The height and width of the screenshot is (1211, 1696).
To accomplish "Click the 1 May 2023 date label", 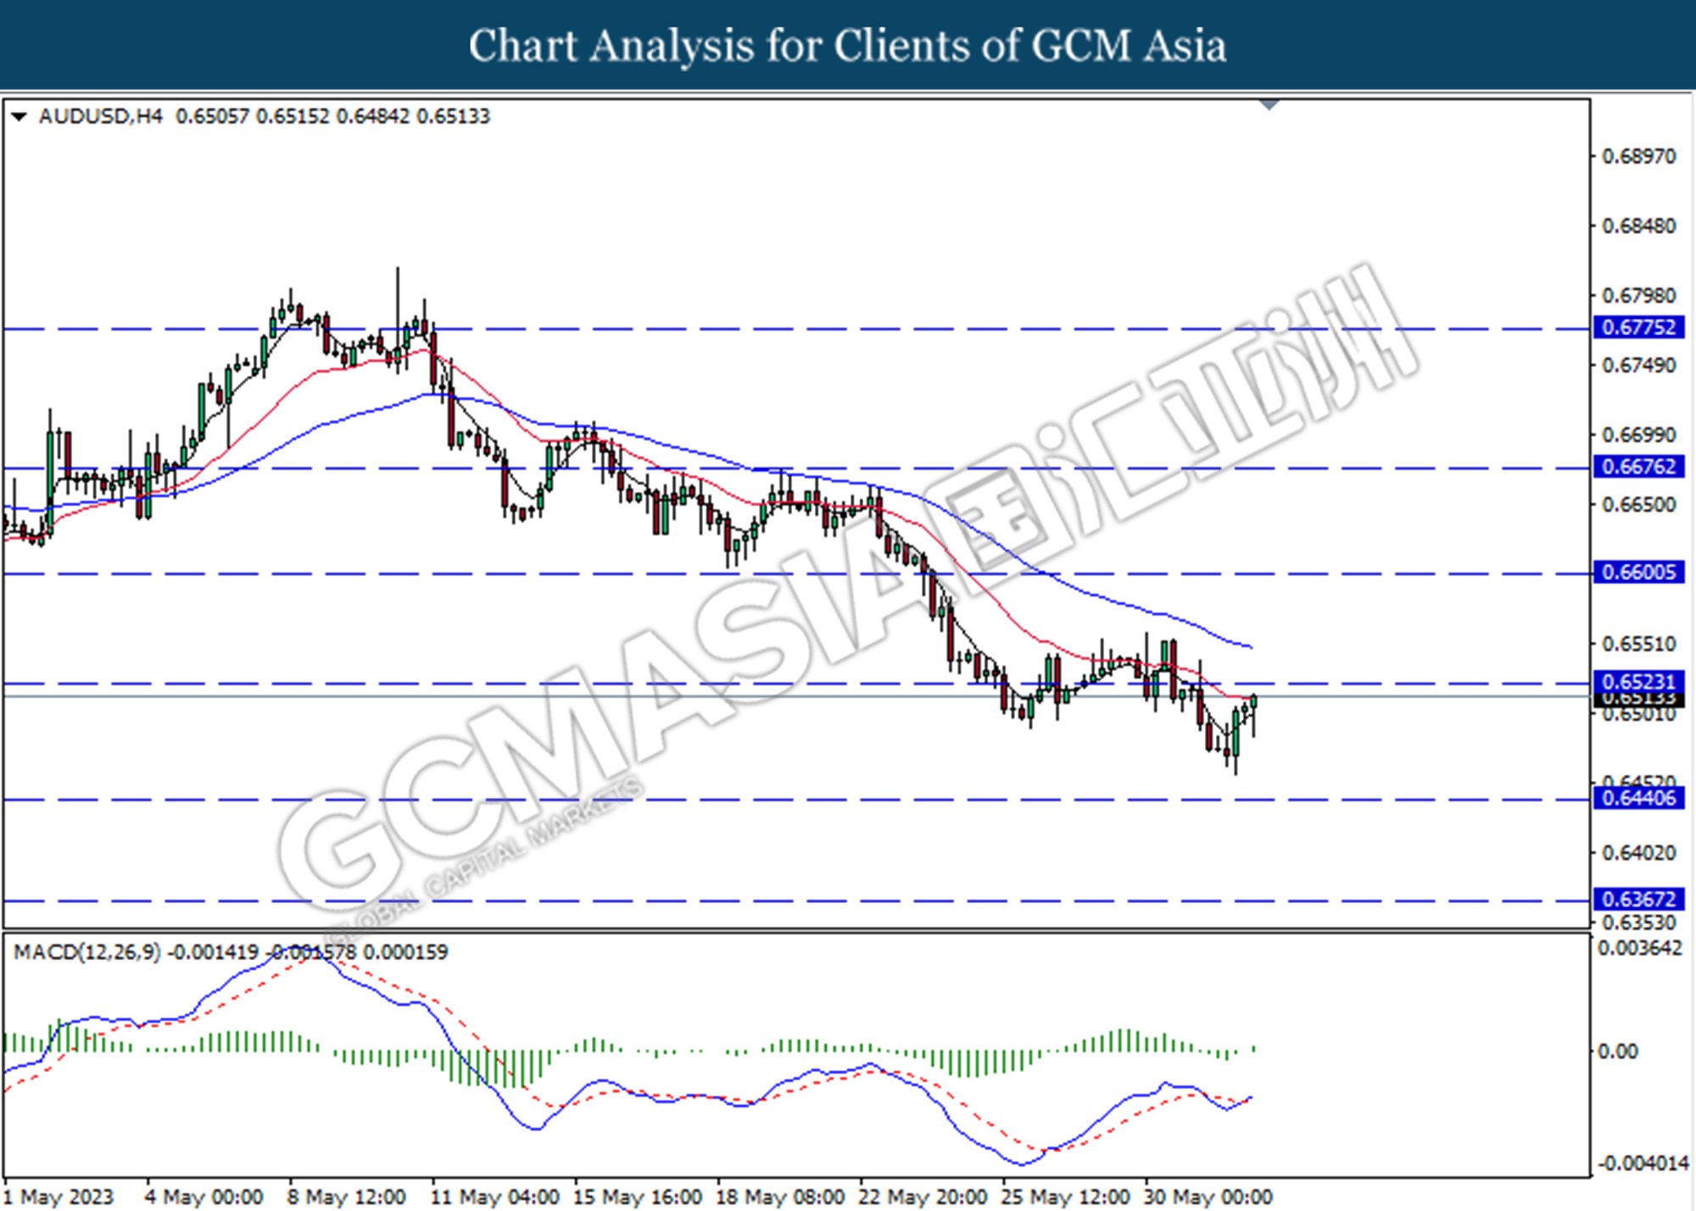I will coord(59,1197).
